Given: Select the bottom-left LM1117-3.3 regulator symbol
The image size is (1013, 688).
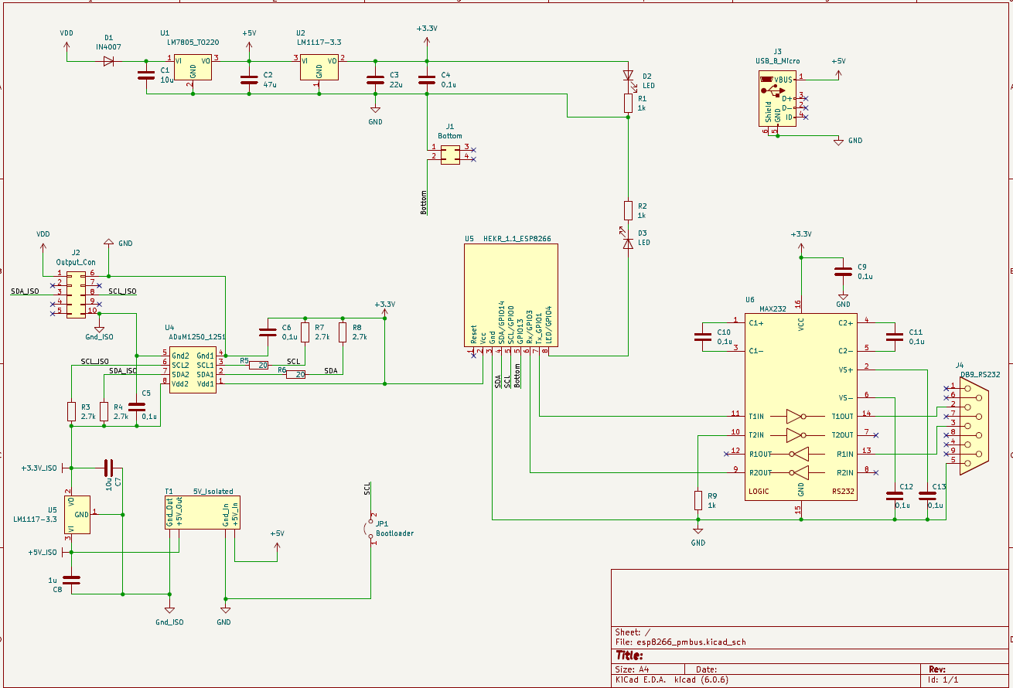Looking at the screenshot, I should [76, 513].
